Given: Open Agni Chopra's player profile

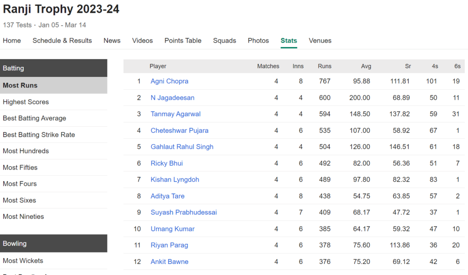Looking at the screenshot, I should (169, 81).
